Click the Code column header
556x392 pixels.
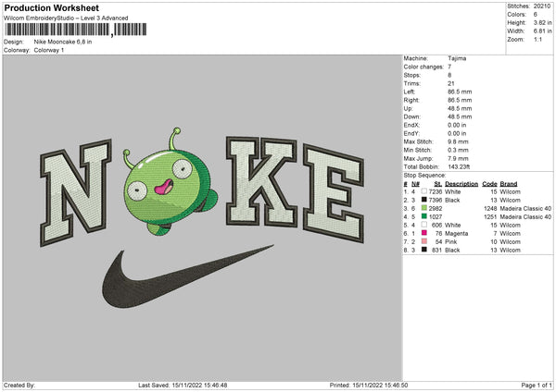point(489,184)
